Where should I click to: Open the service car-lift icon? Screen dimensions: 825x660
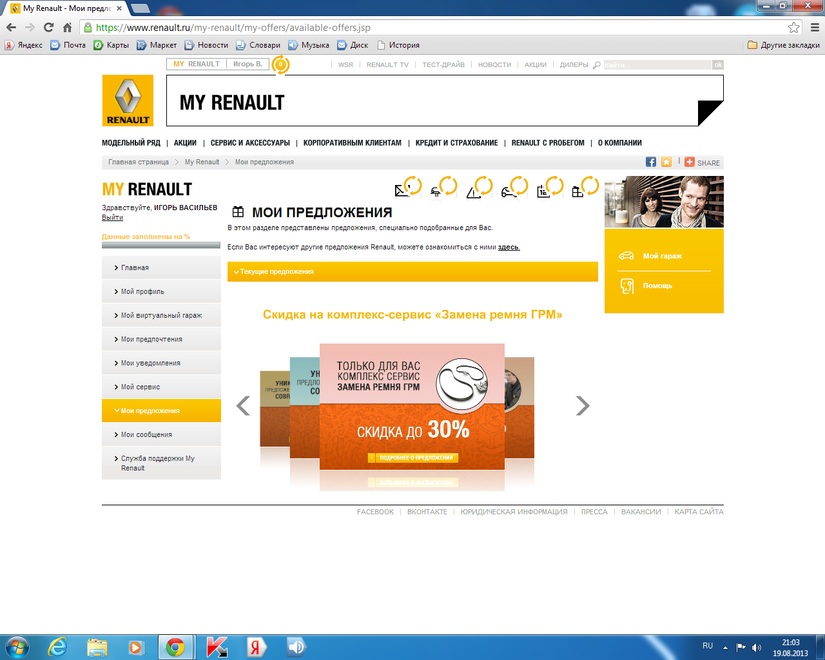[x=436, y=191]
